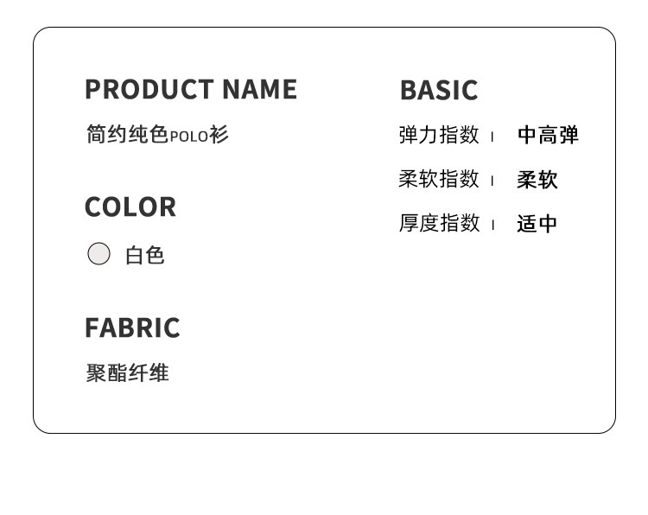Image resolution: width=648 pixels, height=515 pixels.
Task: Click the 简约纯色 part of product name
Action: (x=127, y=135)
